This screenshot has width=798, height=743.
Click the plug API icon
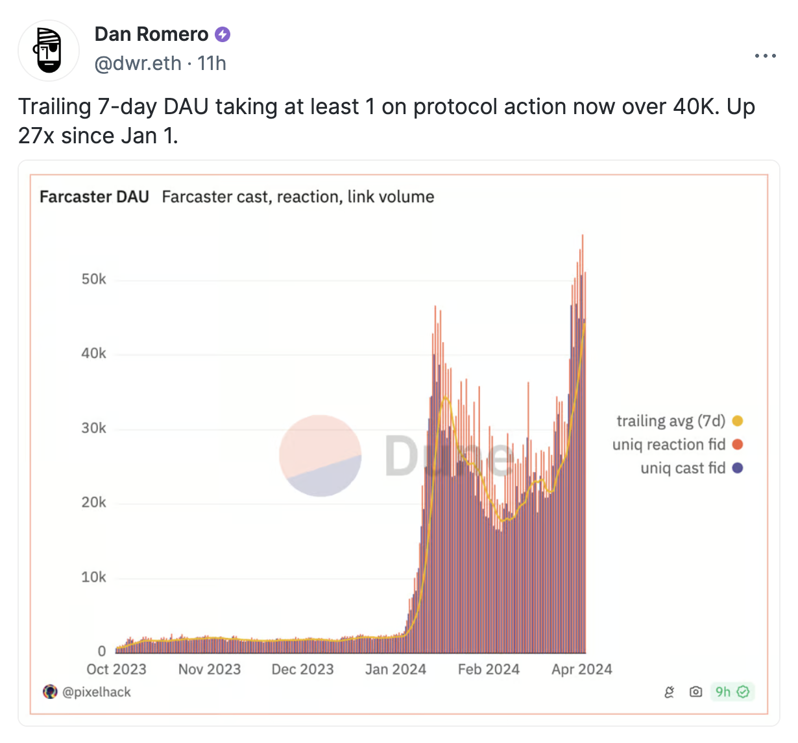pos(670,692)
